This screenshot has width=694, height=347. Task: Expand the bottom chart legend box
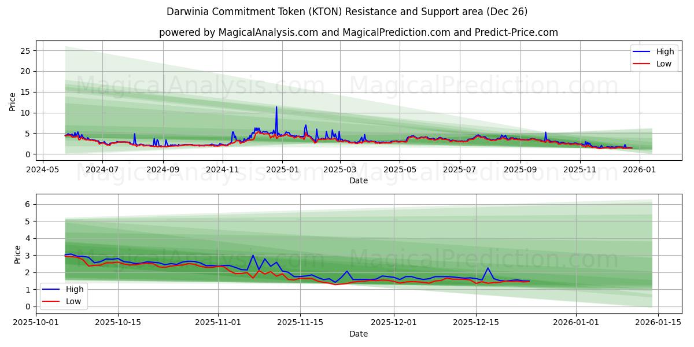[64, 294]
